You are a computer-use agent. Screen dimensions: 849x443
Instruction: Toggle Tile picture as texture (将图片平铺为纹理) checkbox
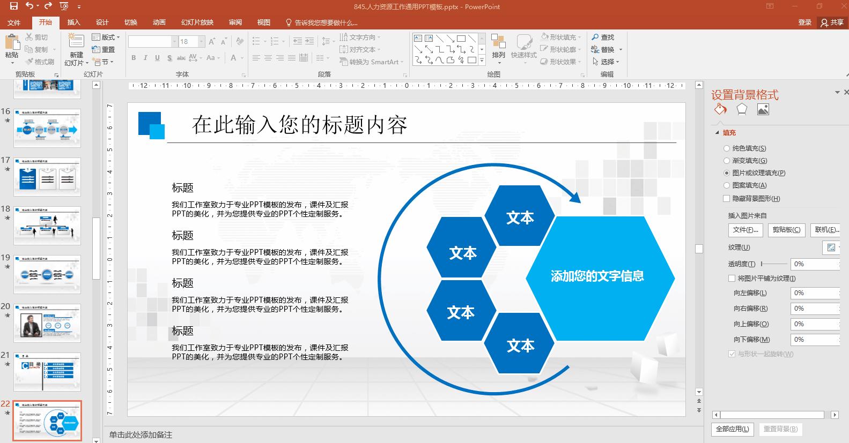point(732,279)
